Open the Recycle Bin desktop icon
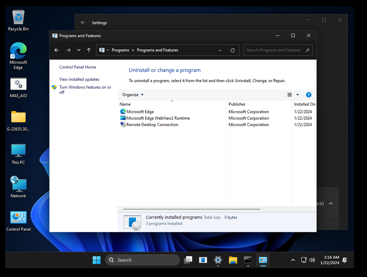 click(18, 21)
